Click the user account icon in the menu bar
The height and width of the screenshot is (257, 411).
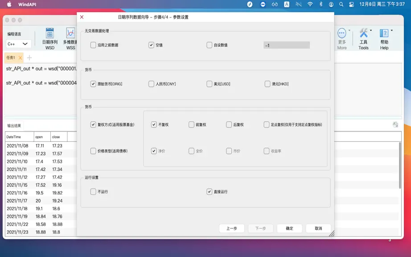point(331,4)
